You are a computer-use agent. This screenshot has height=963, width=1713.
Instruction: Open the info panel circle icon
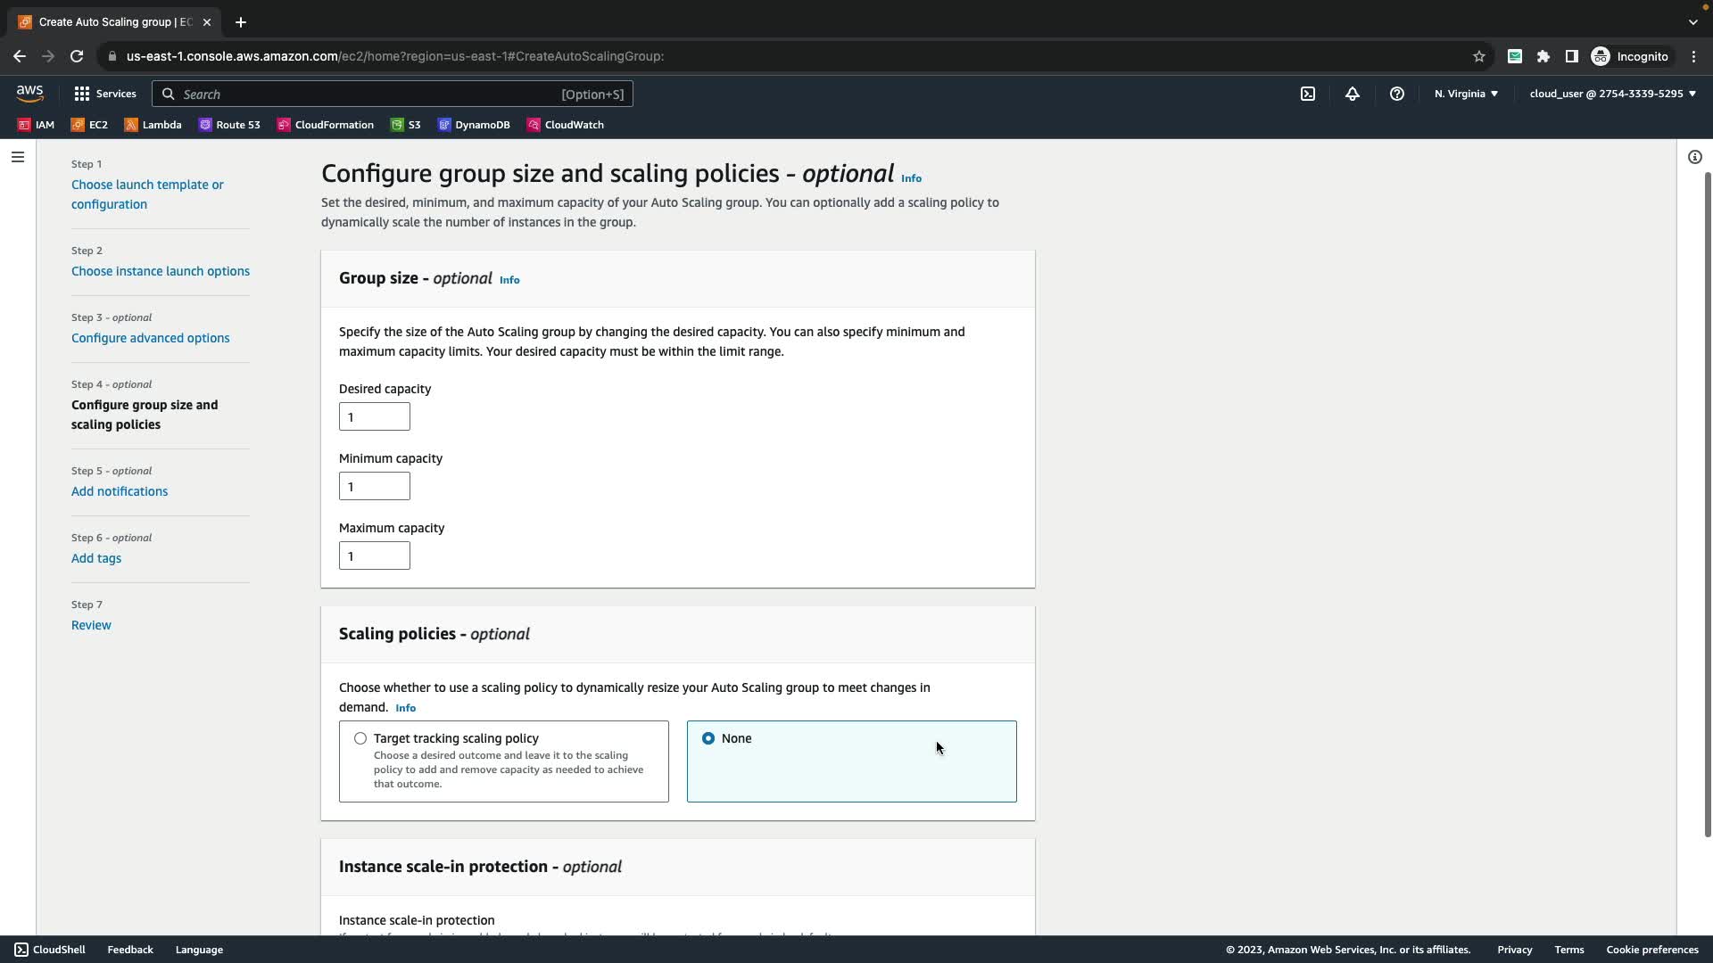pos(1694,157)
